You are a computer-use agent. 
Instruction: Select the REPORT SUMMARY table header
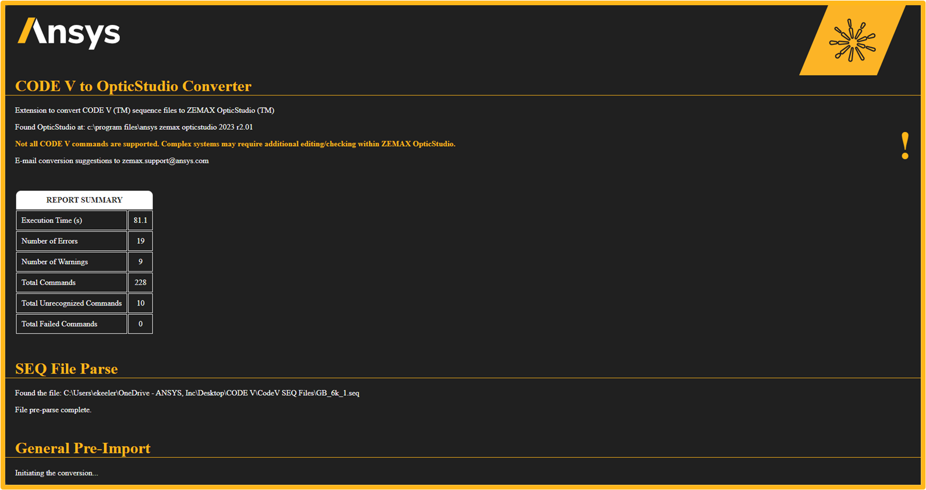[84, 200]
